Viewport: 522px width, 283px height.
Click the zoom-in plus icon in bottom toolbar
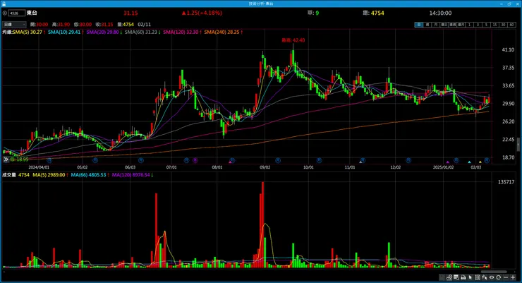click(x=513, y=277)
